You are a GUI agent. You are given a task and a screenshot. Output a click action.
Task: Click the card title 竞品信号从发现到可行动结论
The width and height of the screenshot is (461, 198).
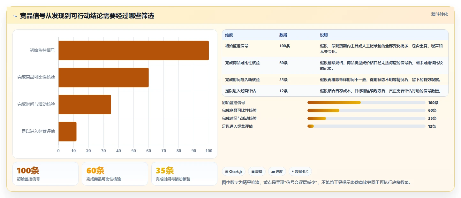click(x=87, y=16)
